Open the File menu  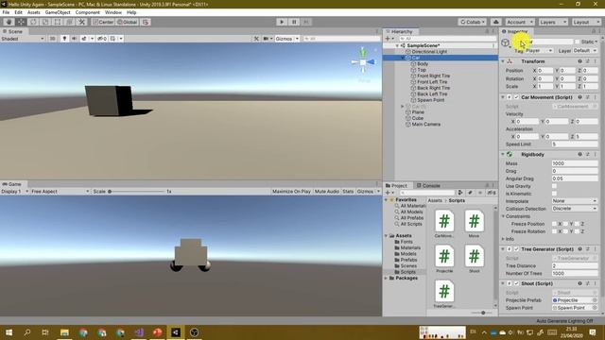6,12
